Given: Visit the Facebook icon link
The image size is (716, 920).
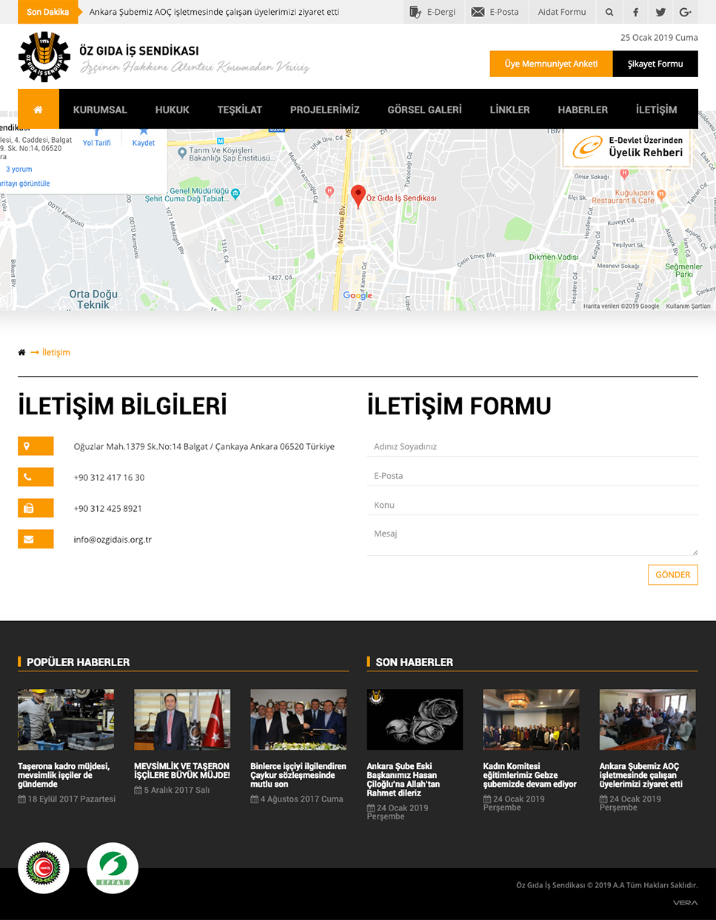Looking at the screenshot, I should [635, 12].
